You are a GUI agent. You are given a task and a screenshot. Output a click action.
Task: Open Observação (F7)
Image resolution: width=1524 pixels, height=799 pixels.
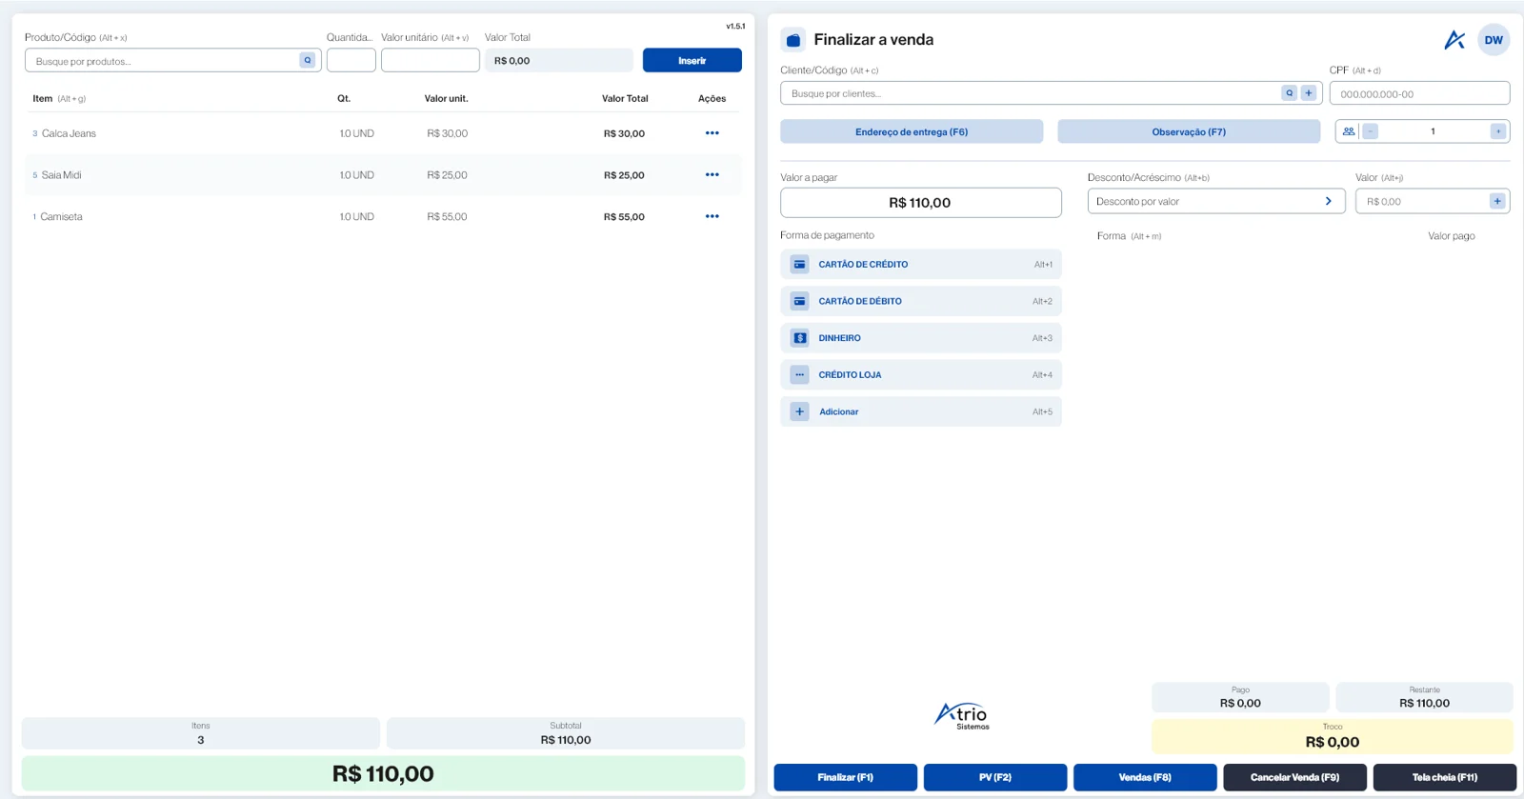tap(1189, 131)
